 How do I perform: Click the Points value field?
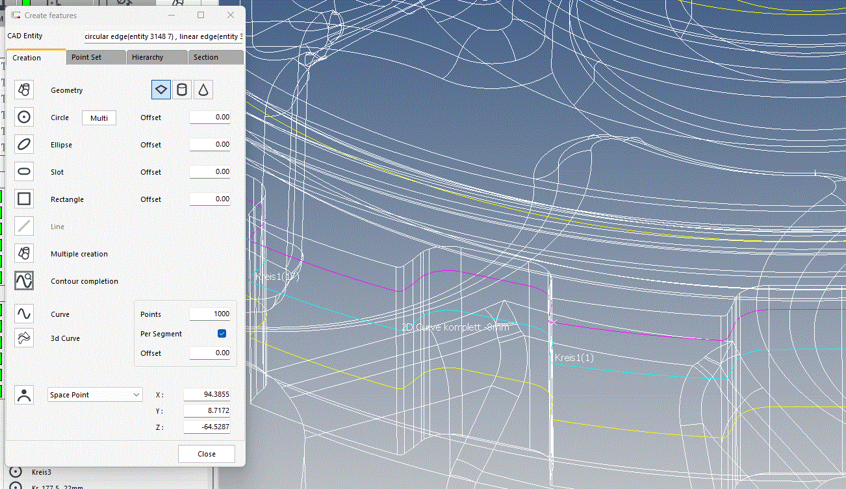[x=209, y=314]
